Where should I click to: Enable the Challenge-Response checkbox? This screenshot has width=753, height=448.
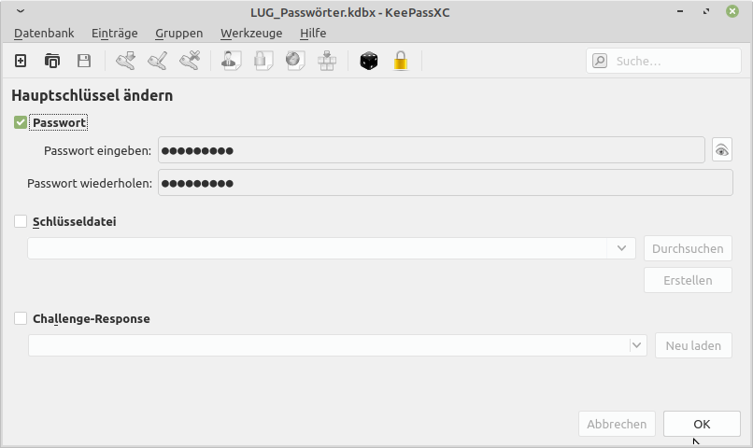tap(21, 318)
